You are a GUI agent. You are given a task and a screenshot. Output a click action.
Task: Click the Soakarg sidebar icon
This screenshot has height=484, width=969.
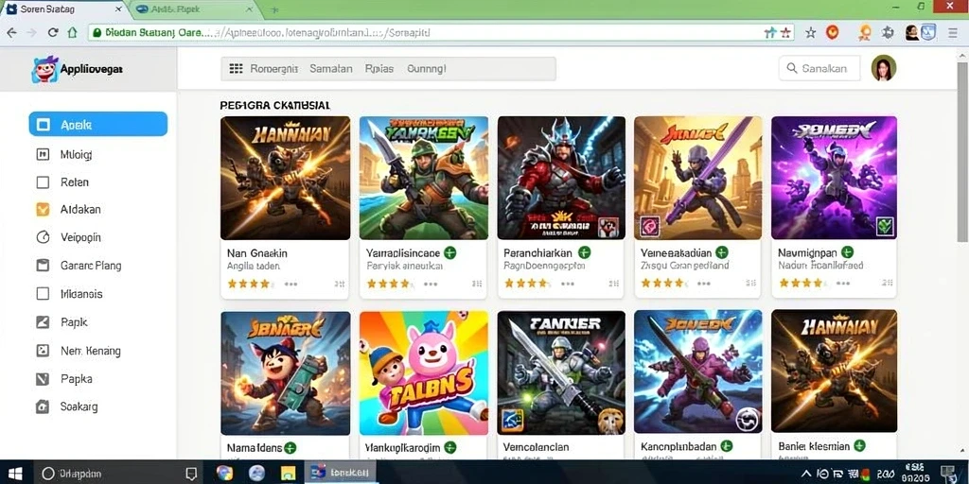point(43,406)
